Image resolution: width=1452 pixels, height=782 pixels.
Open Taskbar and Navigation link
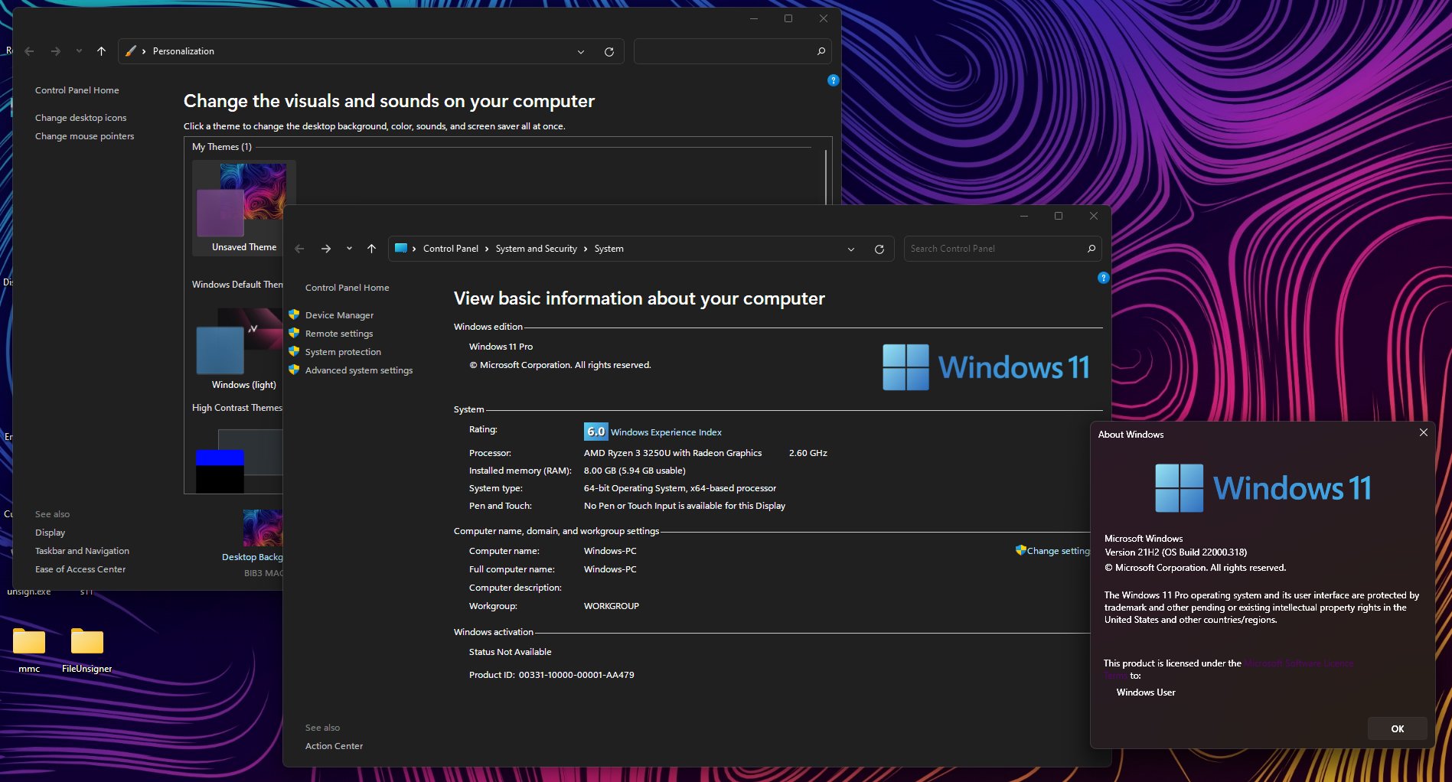click(x=82, y=551)
